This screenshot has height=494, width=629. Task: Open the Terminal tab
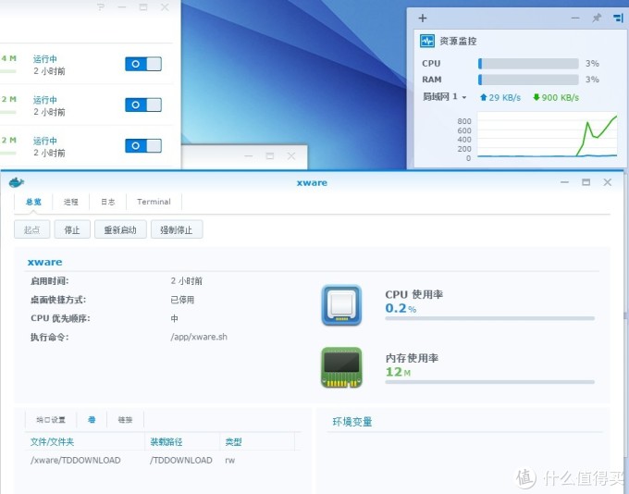[154, 202]
